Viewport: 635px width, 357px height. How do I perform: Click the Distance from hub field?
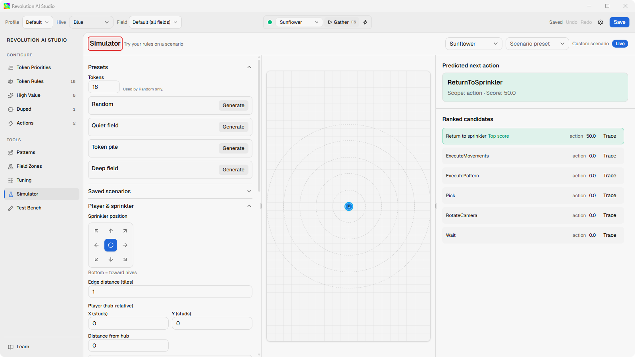click(x=128, y=345)
